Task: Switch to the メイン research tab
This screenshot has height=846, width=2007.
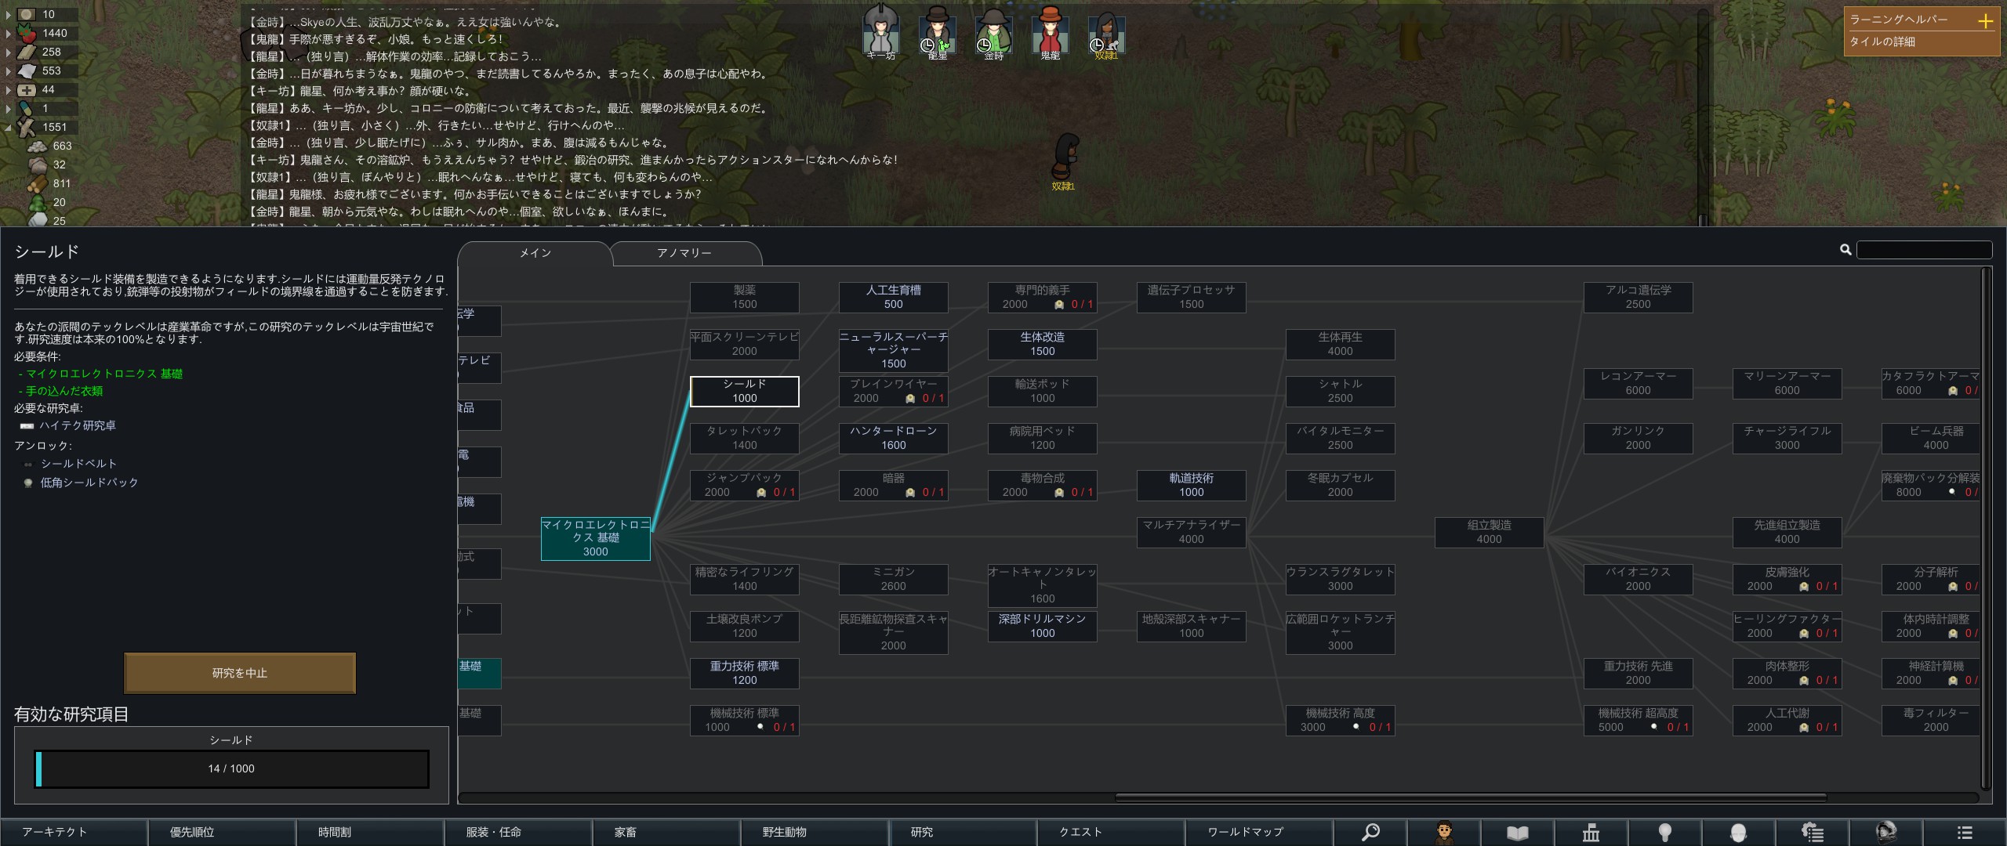Action: point(535,253)
